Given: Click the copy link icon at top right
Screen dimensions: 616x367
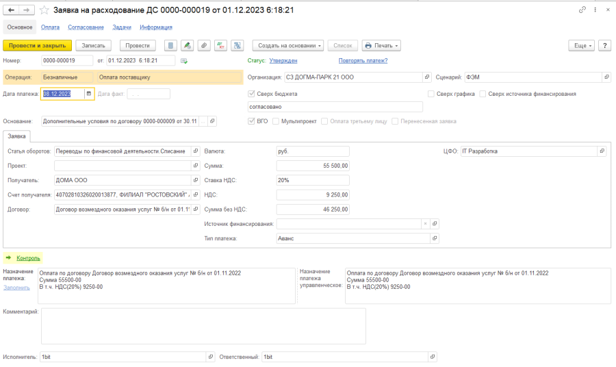Looking at the screenshot, I should (x=582, y=10).
